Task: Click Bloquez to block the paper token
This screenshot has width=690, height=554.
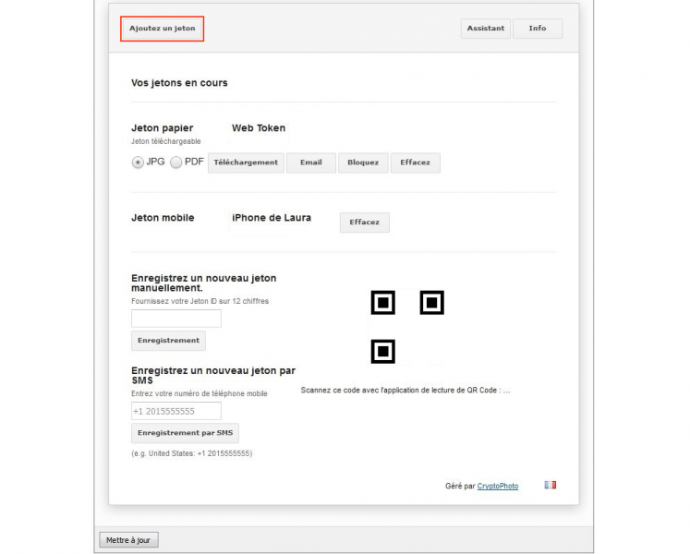Action: coord(363,163)
